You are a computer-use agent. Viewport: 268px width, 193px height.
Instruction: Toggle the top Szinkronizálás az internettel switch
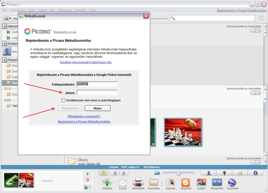coord(255,30)
